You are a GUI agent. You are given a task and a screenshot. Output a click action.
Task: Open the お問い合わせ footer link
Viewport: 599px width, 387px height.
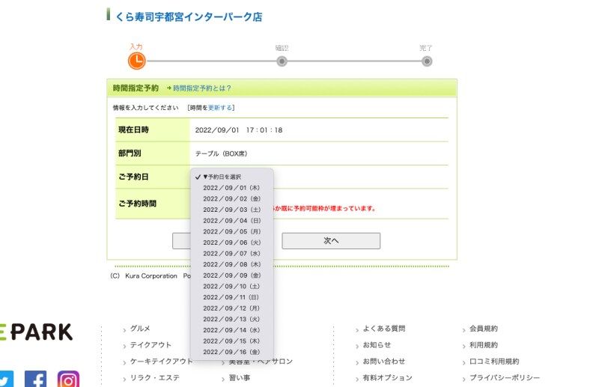coord(384,362)
